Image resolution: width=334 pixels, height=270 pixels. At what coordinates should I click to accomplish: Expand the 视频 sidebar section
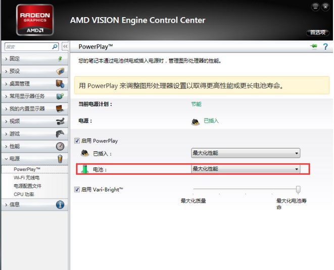[34, 121]
